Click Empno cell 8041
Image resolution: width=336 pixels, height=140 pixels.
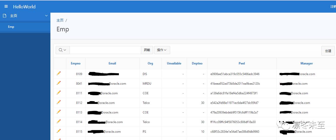pos(79,84)
